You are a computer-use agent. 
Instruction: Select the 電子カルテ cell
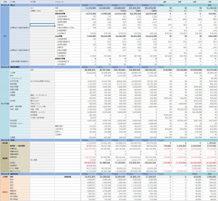[x=42, y=101]
